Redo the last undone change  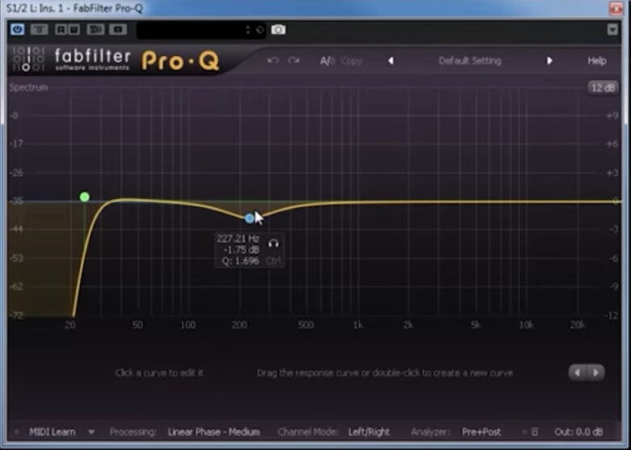point(294,61)
